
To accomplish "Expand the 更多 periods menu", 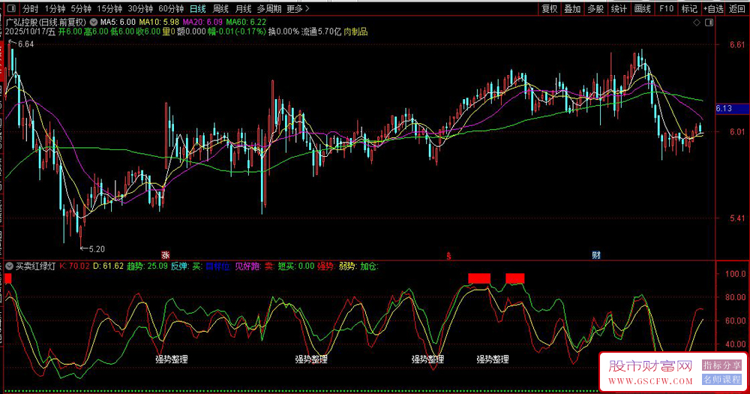I will pos(298,9).
